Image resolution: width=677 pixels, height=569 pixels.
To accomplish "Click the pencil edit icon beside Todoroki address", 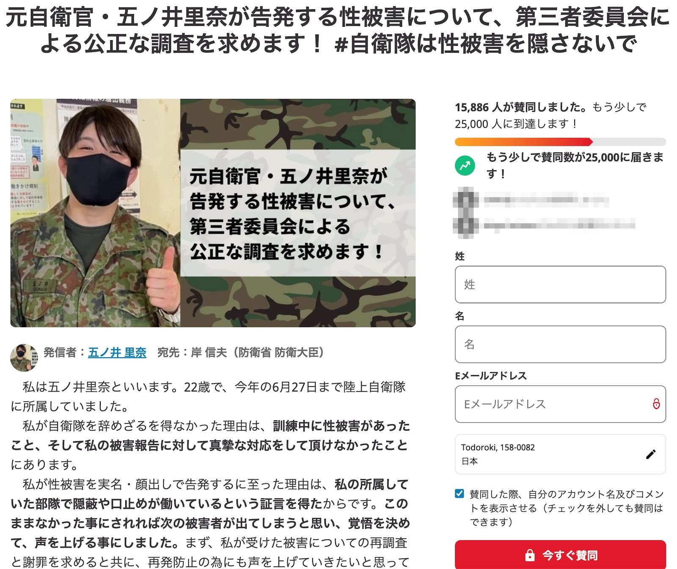I will point(651,454).
